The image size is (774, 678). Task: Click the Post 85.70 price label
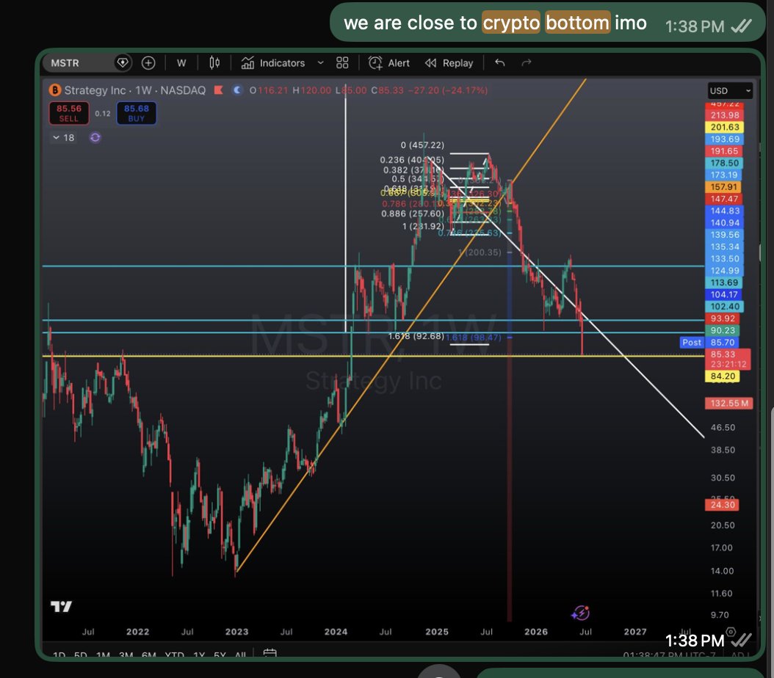tap(709, 343)
